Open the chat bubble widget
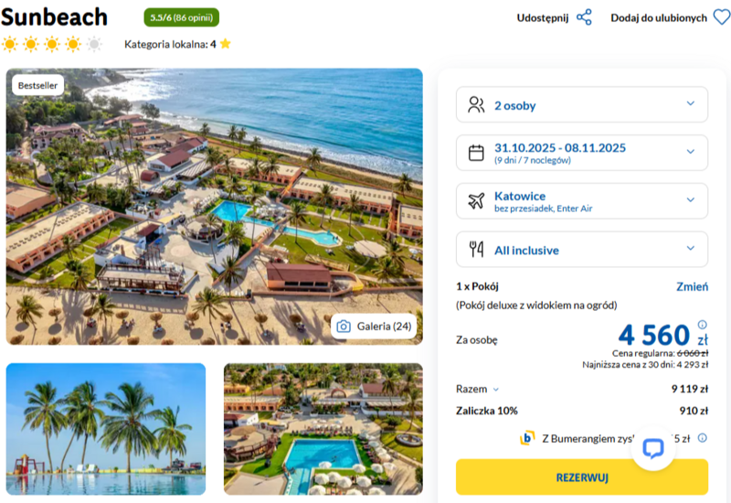 tap(652, 448)
